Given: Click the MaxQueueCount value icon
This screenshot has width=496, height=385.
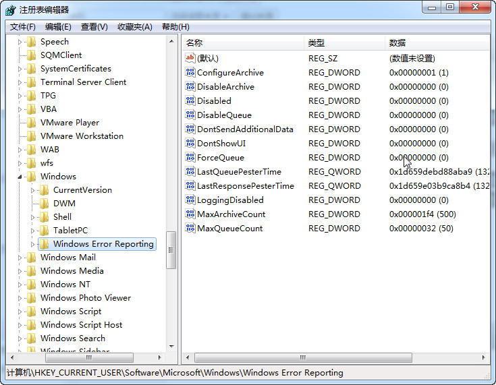Looking at the screenshot, I should click(x=190, y=228).
